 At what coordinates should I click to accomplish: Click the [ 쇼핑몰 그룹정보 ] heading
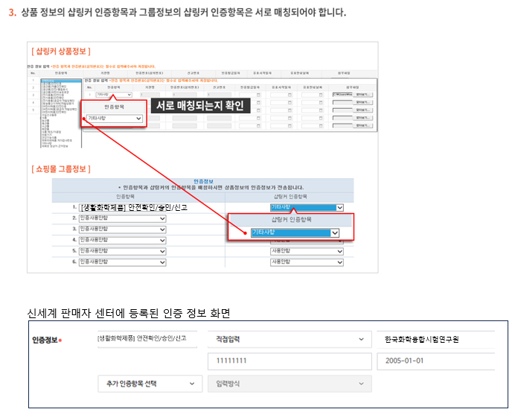point(61,169)
